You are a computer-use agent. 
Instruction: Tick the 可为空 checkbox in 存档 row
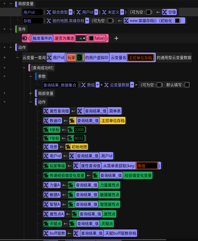110,21
